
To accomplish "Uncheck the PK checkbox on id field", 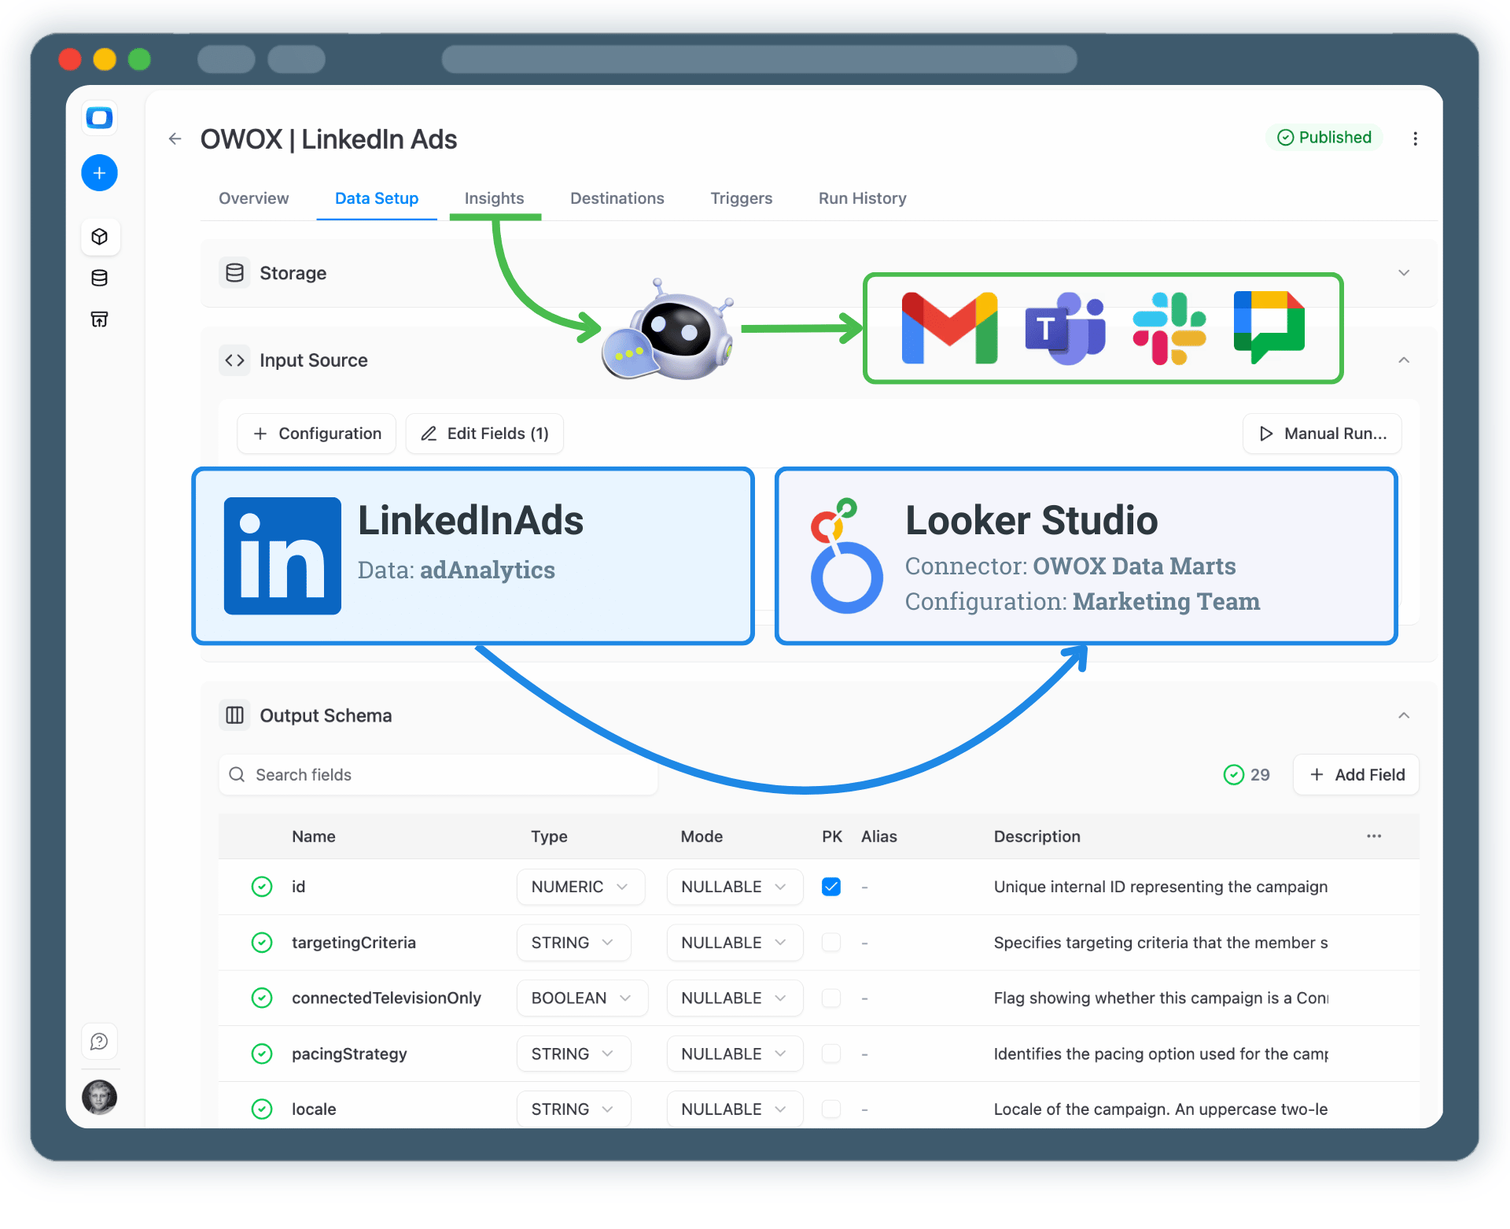I will [x=830, y=887].
